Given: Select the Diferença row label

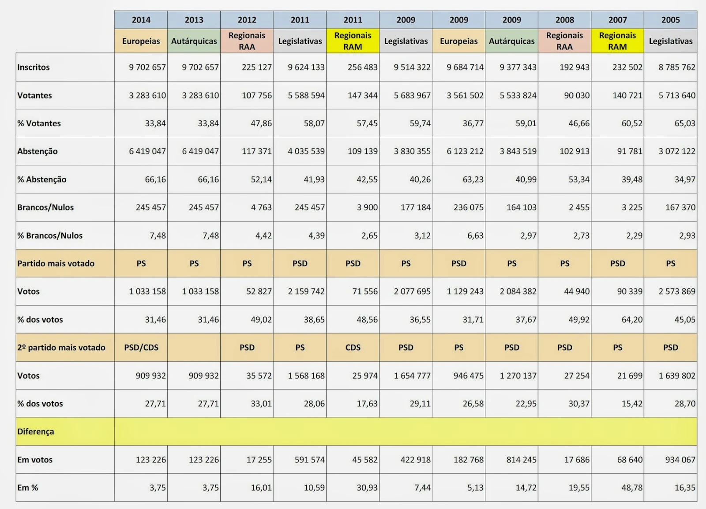Looking at the screenshot, I should click(x=36, y=431).
